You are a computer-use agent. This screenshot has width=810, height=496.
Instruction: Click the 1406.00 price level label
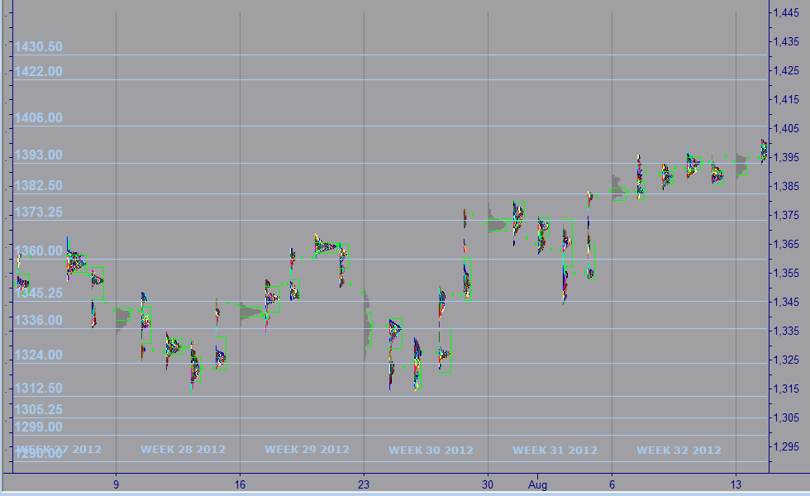[38, 118]
